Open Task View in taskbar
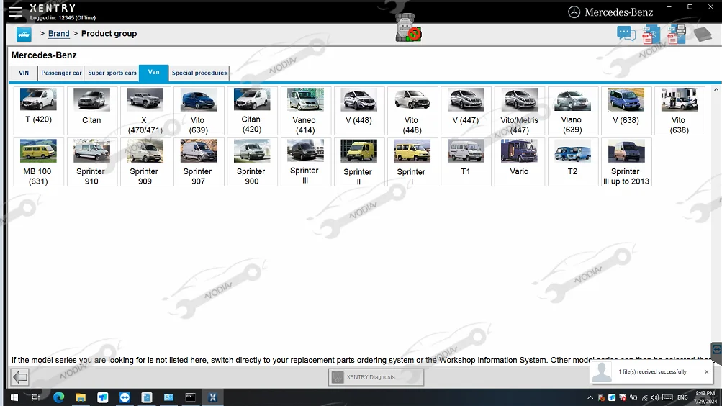 [35, 397]
